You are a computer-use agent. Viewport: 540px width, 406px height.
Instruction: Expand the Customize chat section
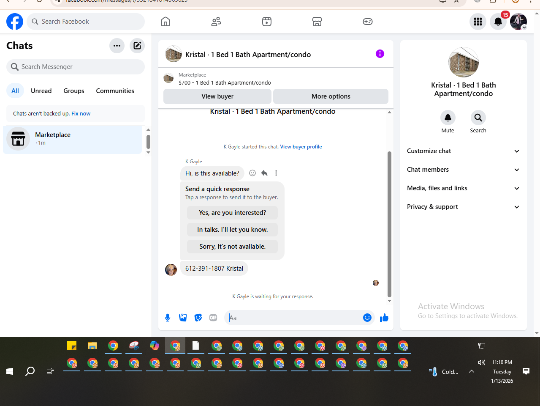pos(464,151)
